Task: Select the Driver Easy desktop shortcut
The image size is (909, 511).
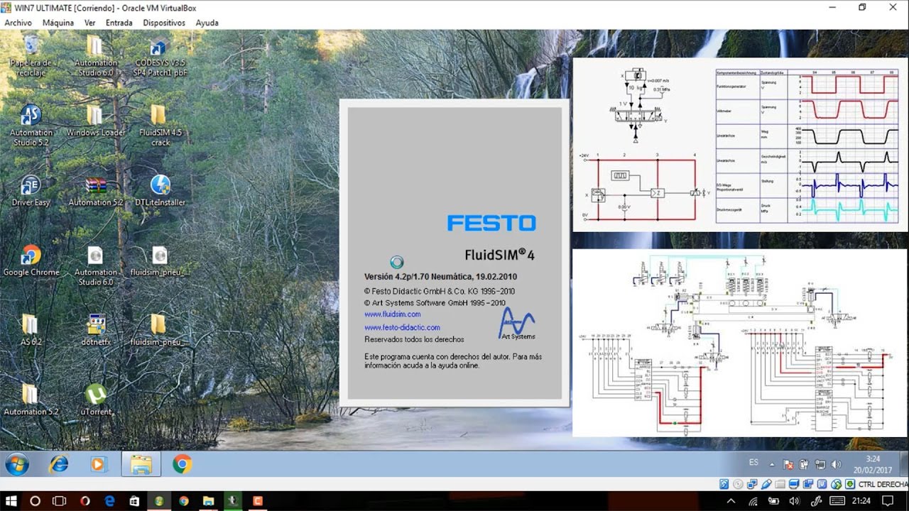Action: [31, 191]
